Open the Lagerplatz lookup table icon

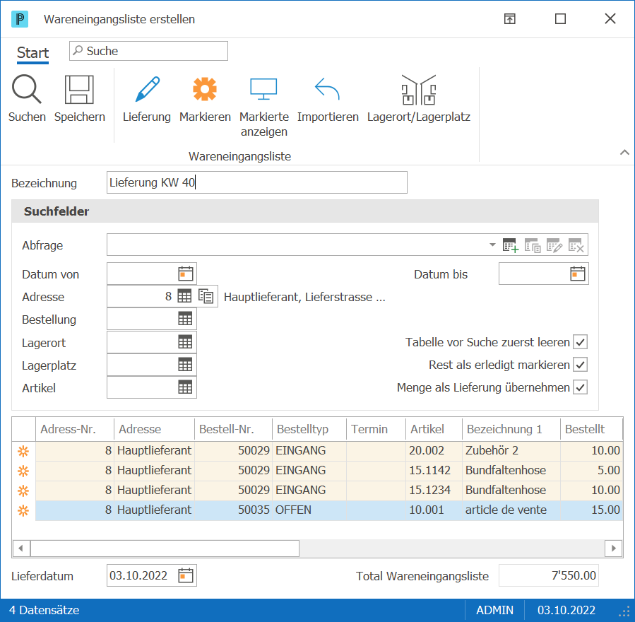click(185, 365)
